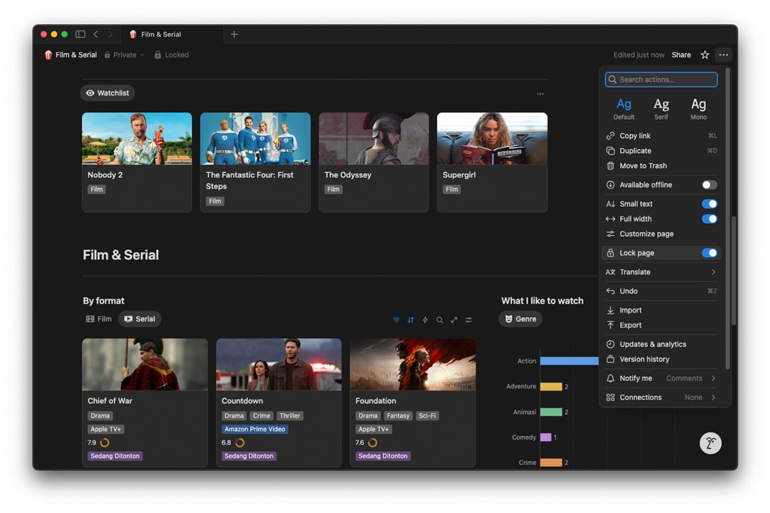770x513 pixels.
Task: Open the Private sharing dropdown
Action: [x=124, y=55]
